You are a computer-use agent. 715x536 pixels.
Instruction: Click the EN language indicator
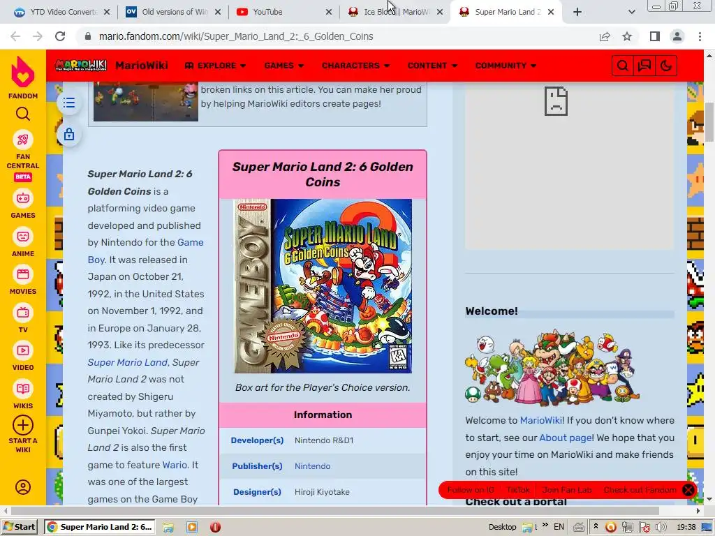click(x=559, y=527)
